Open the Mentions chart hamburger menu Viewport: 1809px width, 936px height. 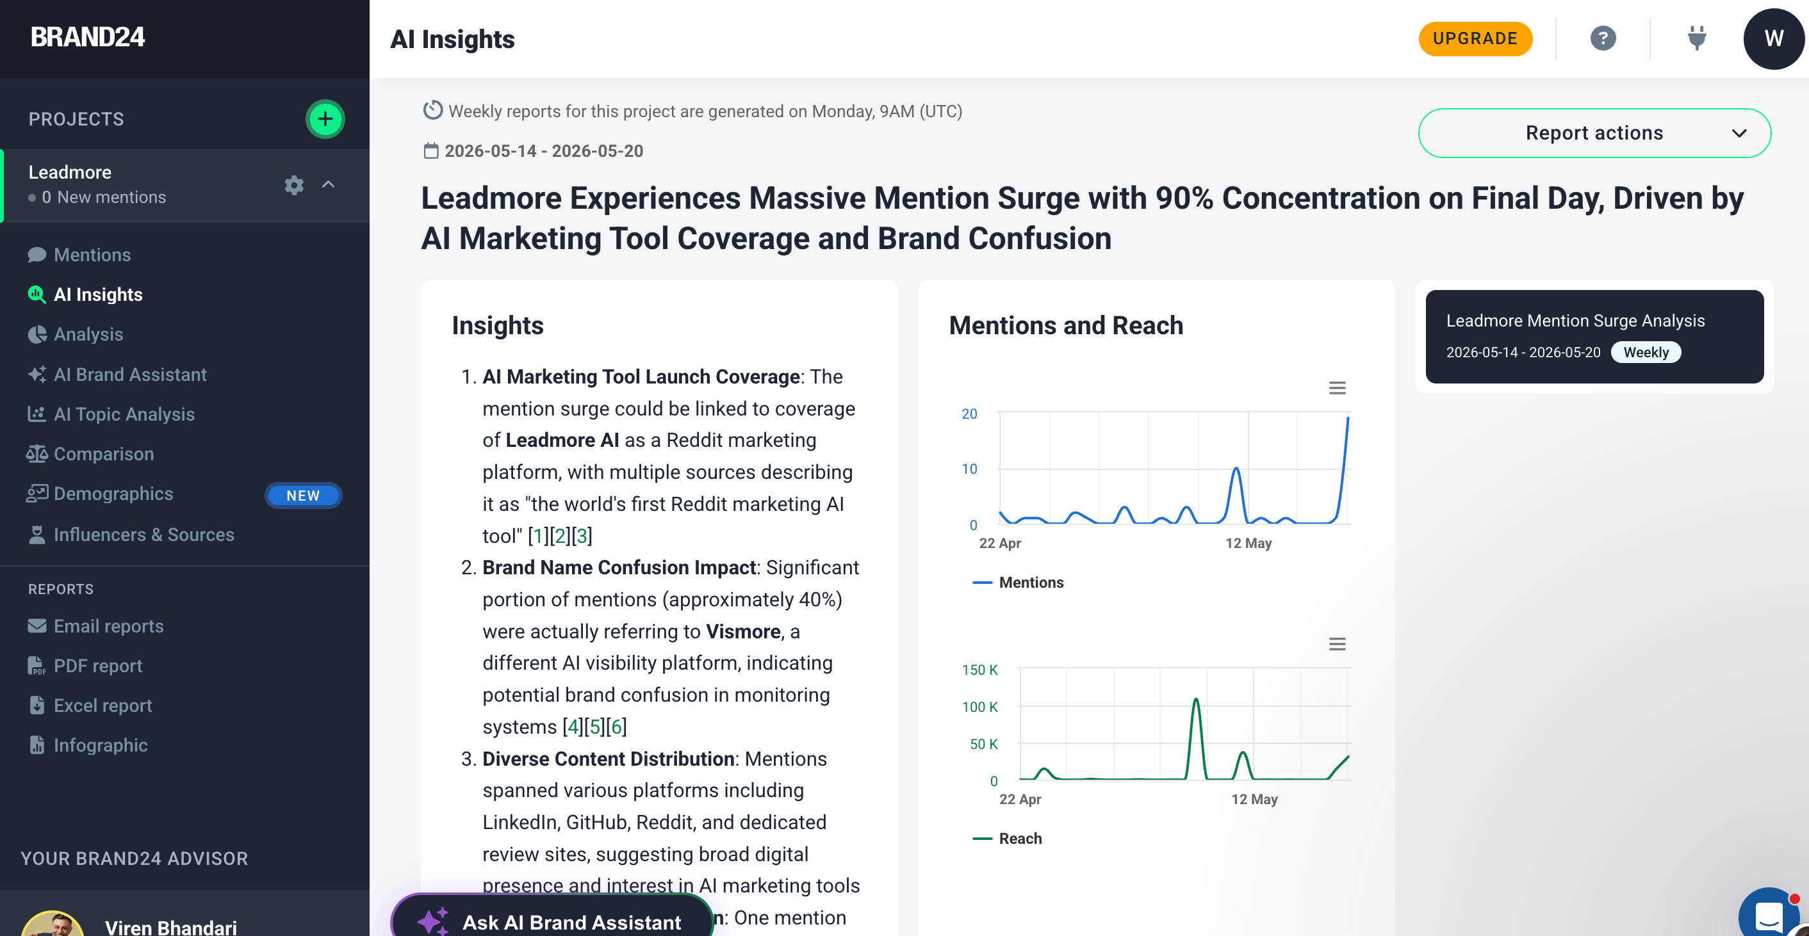[x=1337, y=388]
